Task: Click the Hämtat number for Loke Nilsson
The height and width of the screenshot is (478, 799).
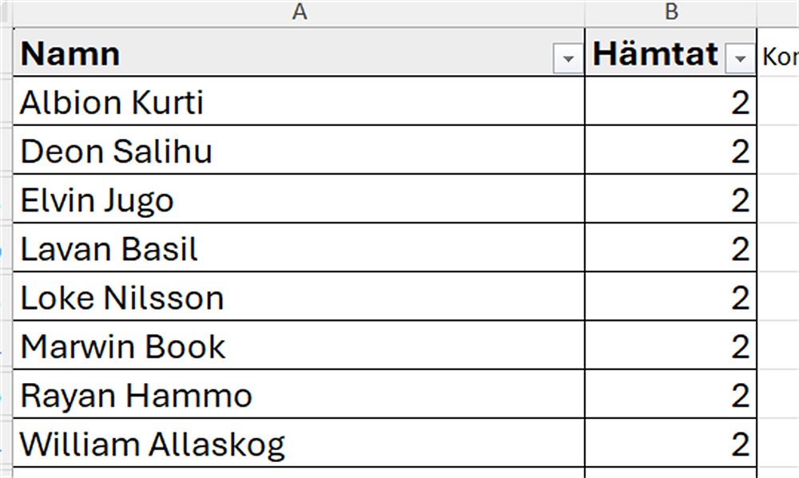Action: (x=670, y=298)
